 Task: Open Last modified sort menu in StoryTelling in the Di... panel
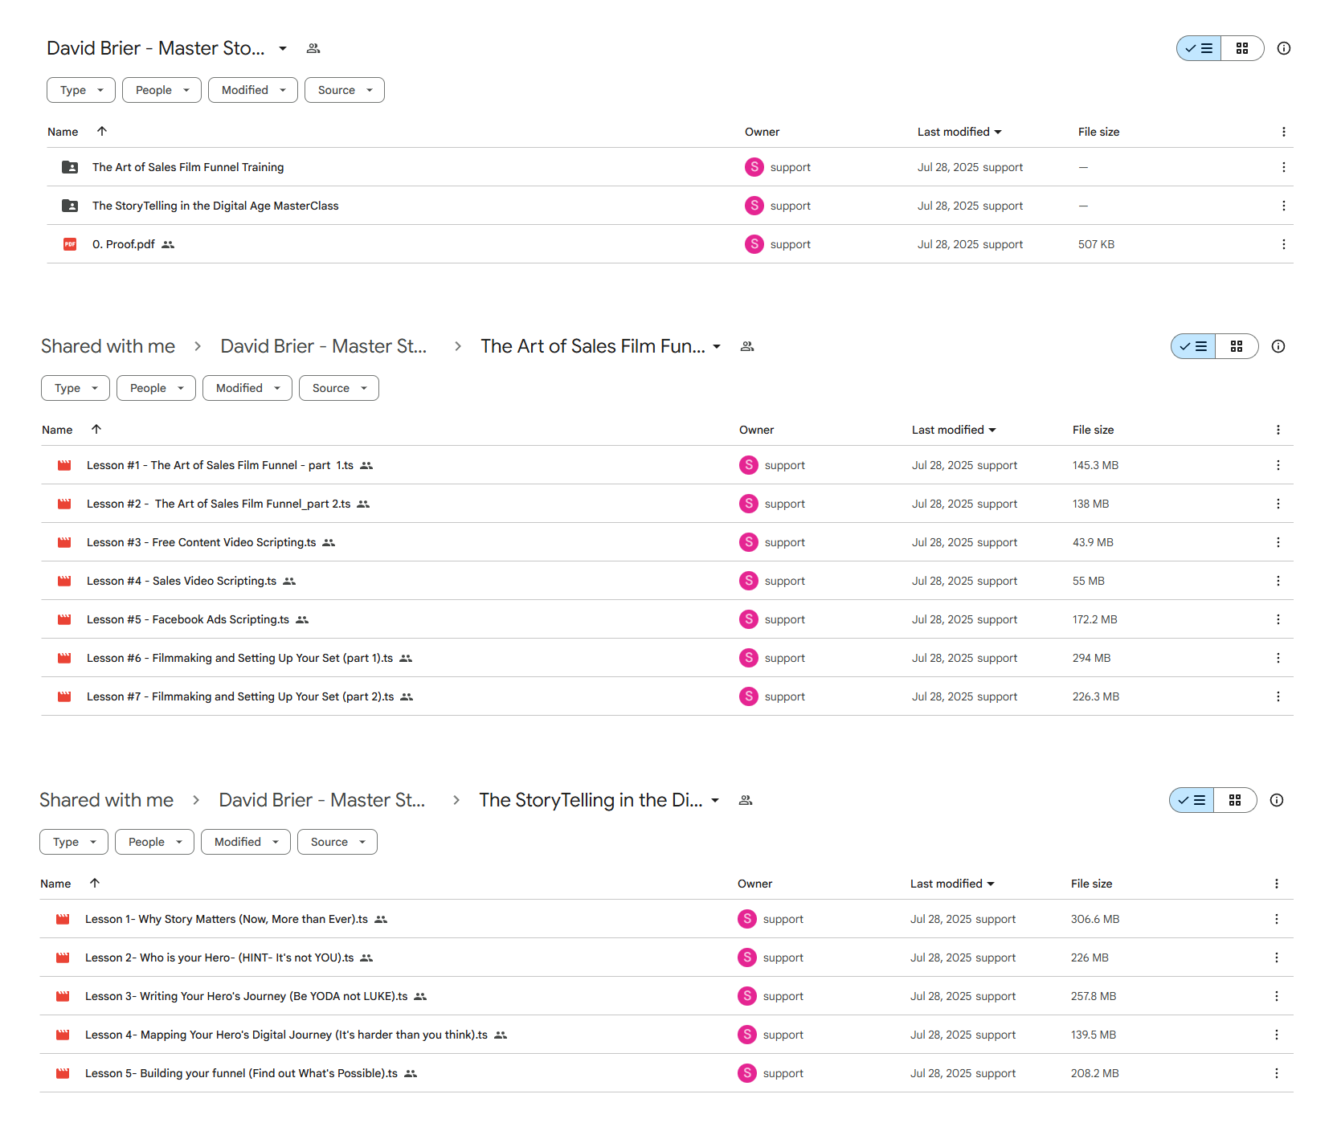pos(952,884)
